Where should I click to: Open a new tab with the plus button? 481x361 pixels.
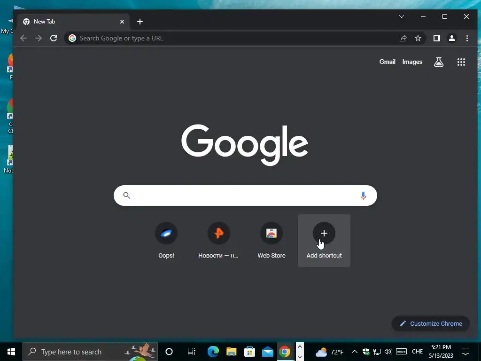140,22
